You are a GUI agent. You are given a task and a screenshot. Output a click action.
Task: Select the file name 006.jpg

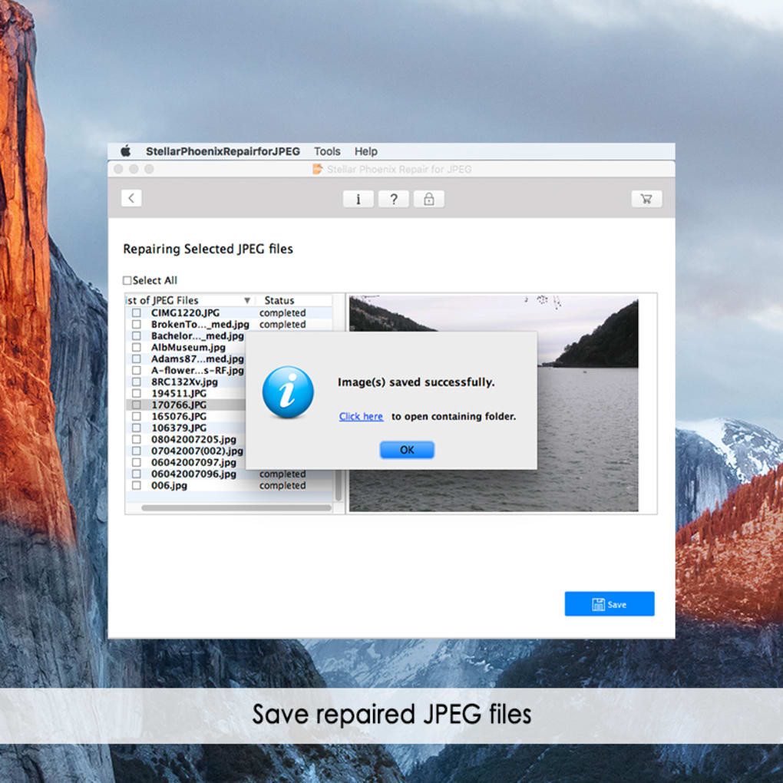pos(170,485)
